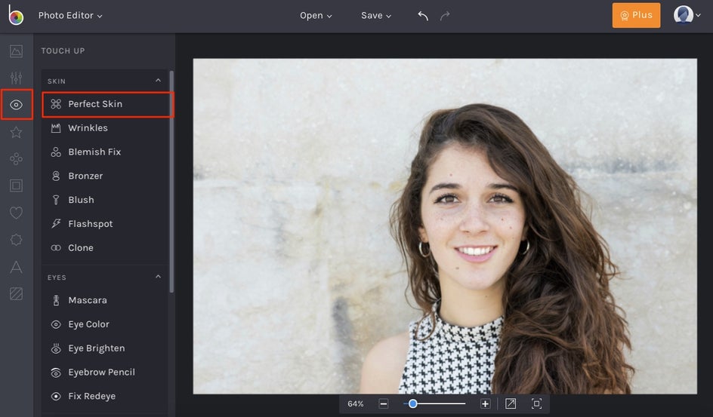713x417 pixels.
Task: Click the Mascara label
Action: click(x=88, y=300)
